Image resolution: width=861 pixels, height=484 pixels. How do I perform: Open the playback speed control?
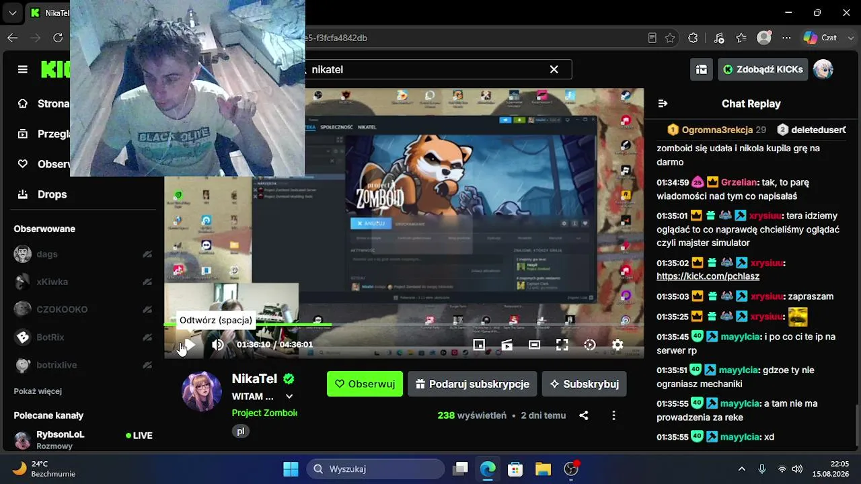(590, 345)
